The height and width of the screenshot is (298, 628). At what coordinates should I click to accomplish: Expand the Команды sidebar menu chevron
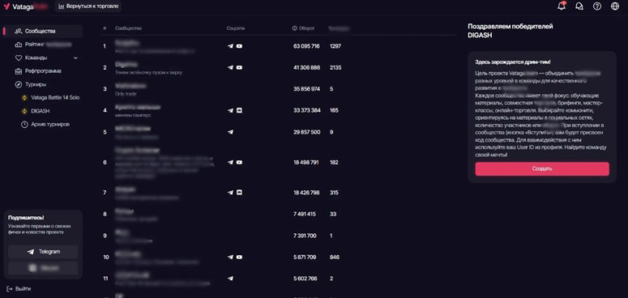pos(75,58)
